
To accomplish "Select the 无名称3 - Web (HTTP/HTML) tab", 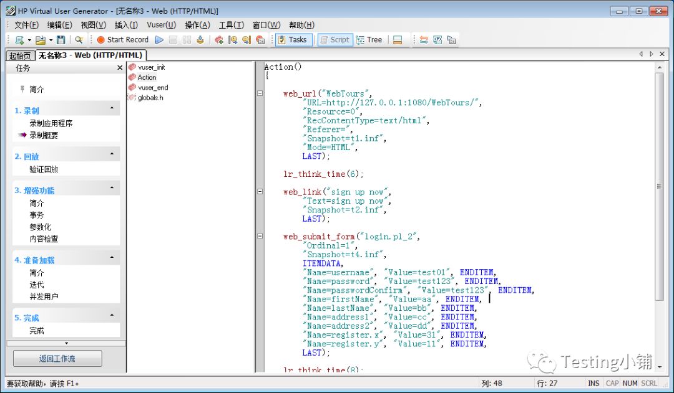I will [x=90, y=55].
